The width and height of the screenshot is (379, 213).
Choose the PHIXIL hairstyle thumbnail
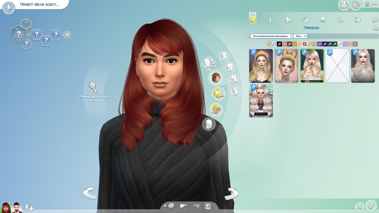click(x=261, y=101)
